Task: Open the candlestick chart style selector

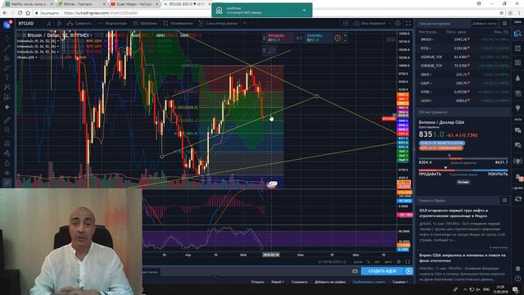Action: pos(59,24)
